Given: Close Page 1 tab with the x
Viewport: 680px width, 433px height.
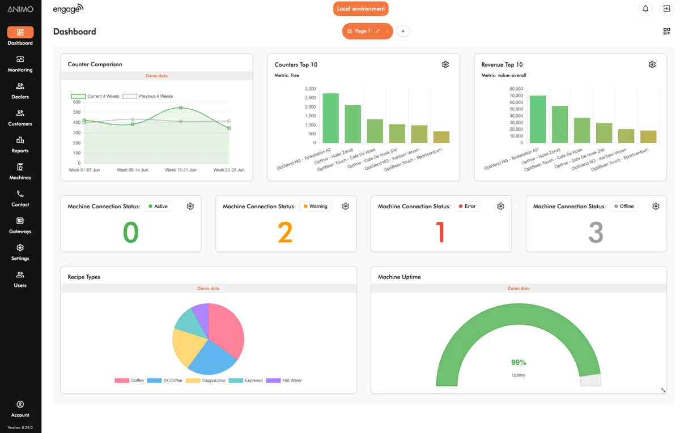Looking at the screenshot, I should coord(387,31).
